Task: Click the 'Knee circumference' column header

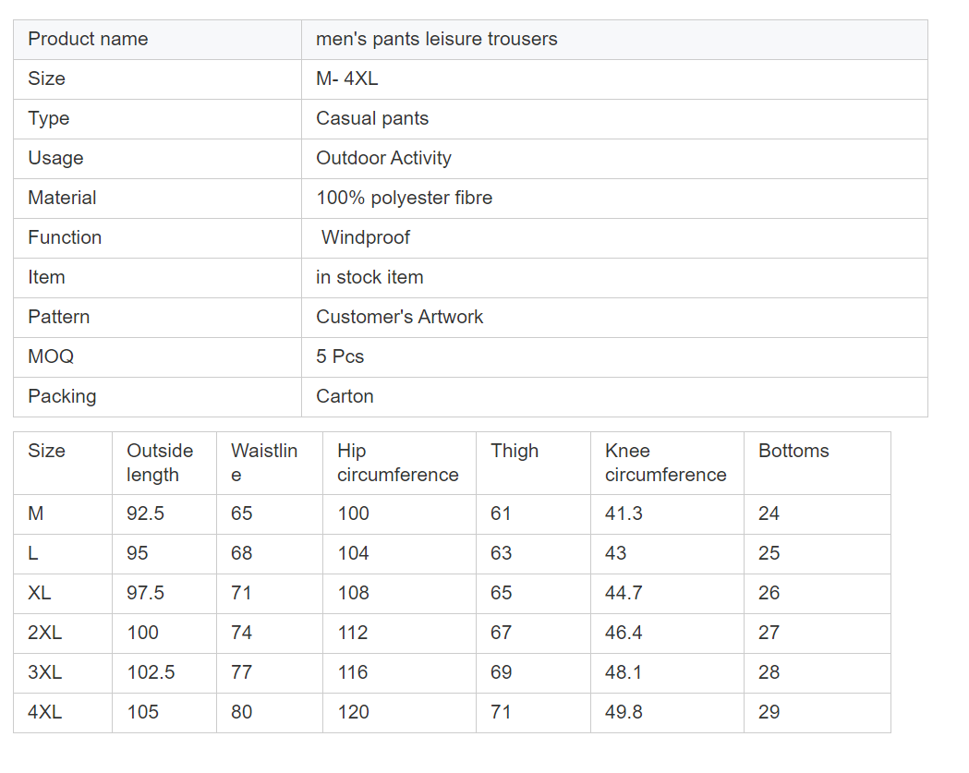Action: pyautogui.click(x=665, y=463)
